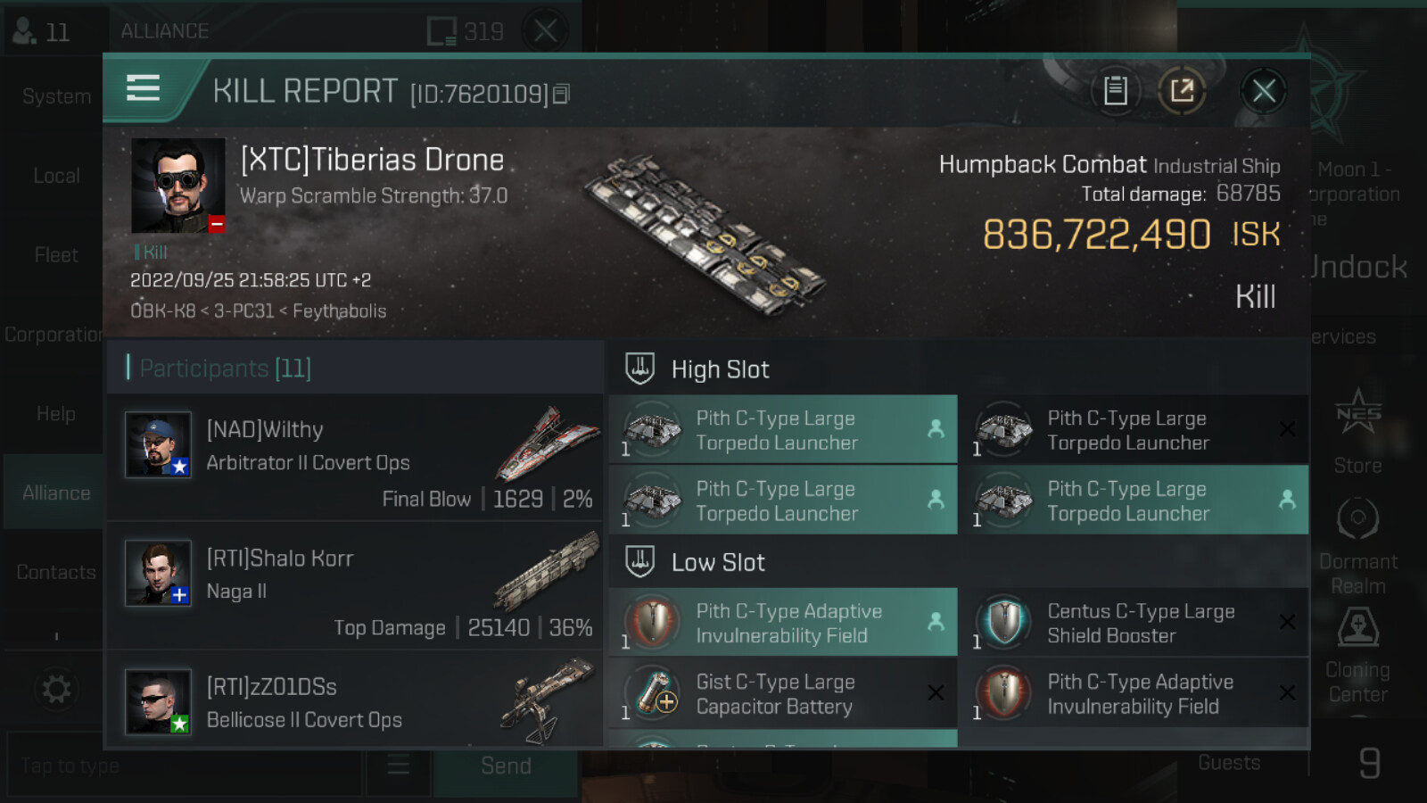Share the kill report externally
This screenshot has height=803, width=1427.
[x=1182, y=90]
